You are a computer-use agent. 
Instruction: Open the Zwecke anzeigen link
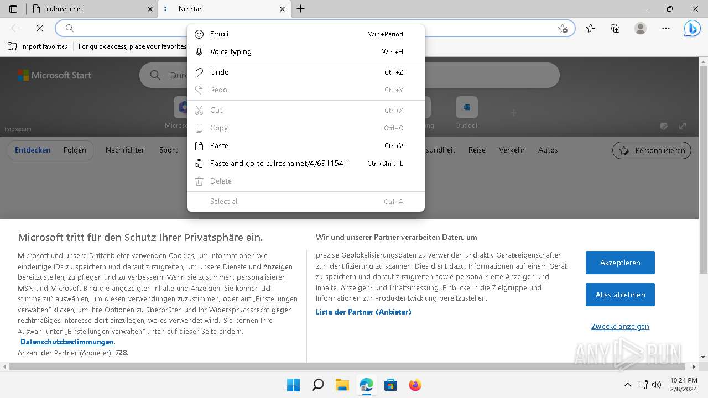click(620, 326)
